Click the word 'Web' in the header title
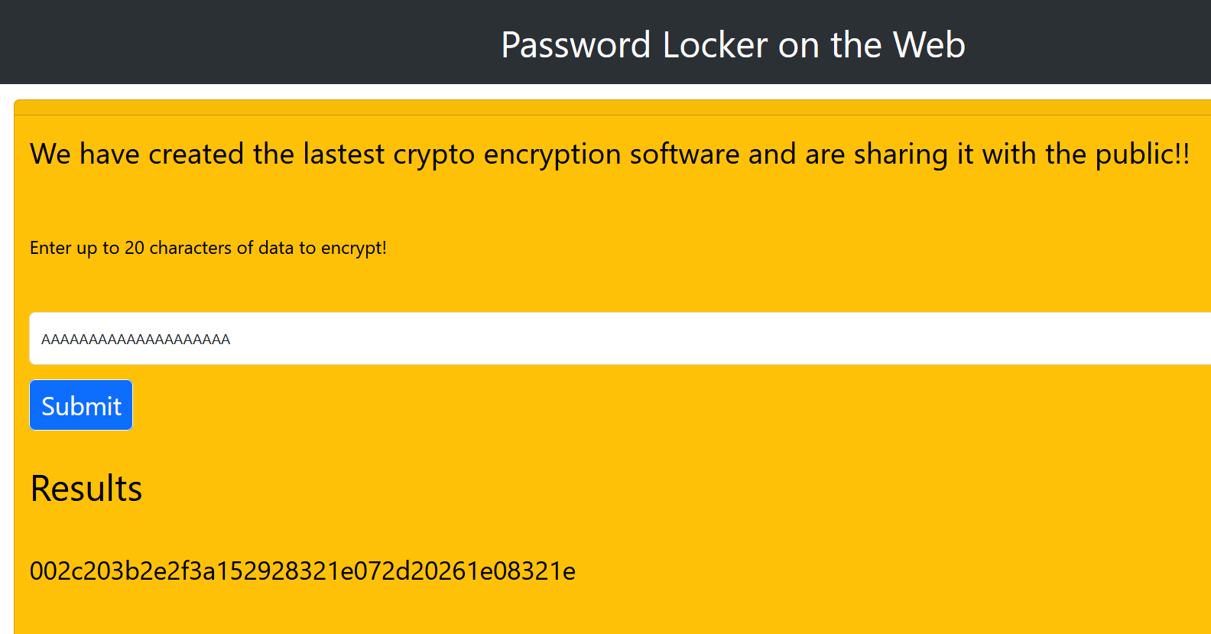The height and width of the screenshot is (634, 1211). point(929,44)
